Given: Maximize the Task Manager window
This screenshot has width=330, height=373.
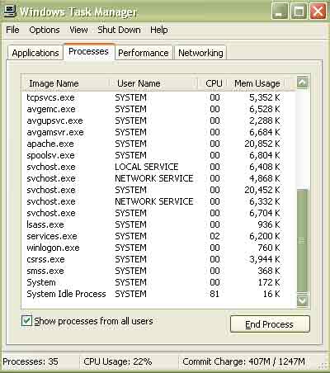Looking at the screenshot, I should (299, 11).
